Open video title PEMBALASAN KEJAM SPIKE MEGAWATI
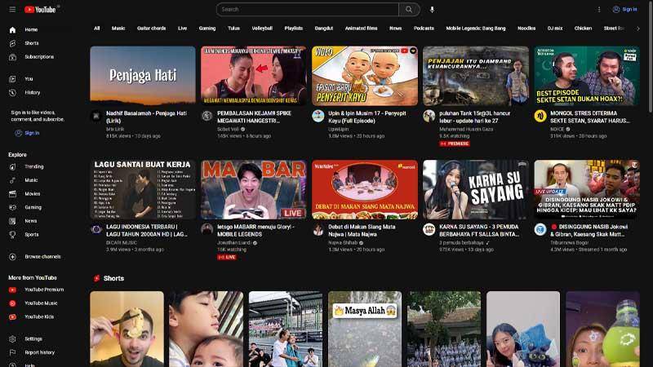Image resolution: width=653 pixels, height=367 pixels. coord(255,117)
